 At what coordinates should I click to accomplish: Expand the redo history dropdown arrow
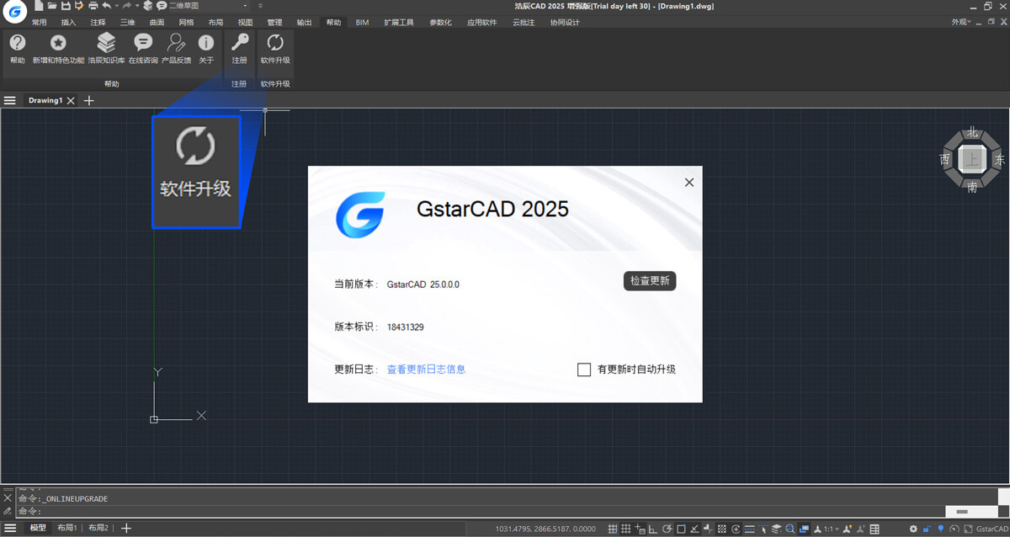[136, 6]
